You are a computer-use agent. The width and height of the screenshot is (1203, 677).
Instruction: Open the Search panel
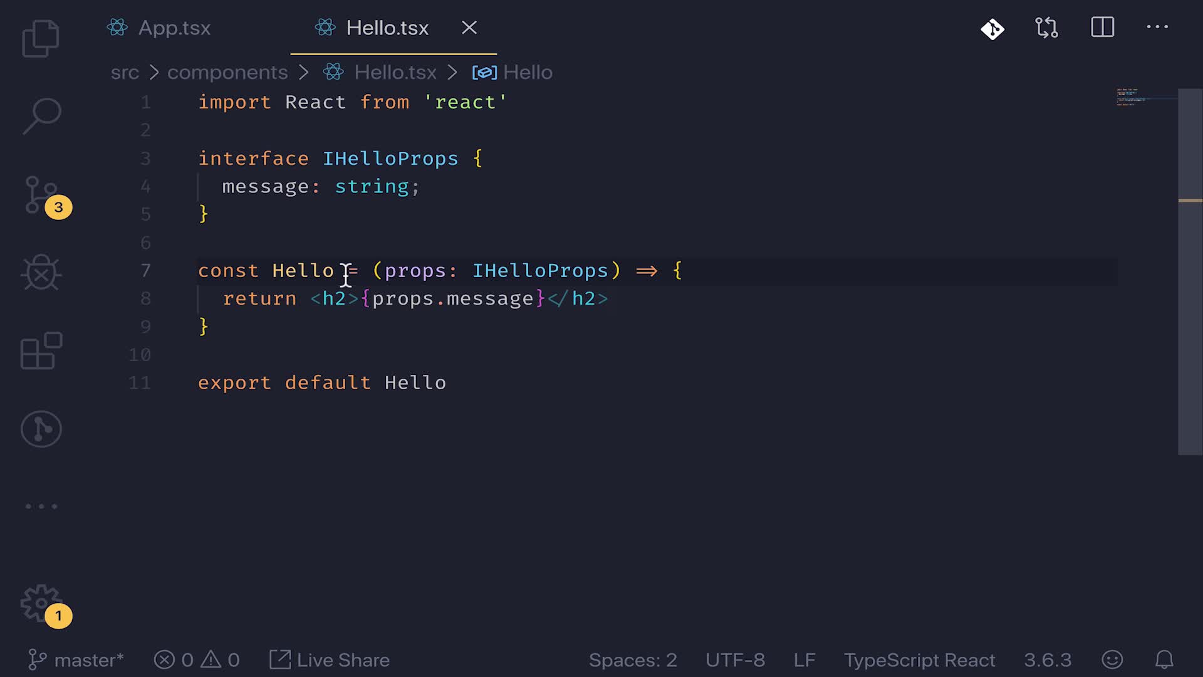coord(41,117)
